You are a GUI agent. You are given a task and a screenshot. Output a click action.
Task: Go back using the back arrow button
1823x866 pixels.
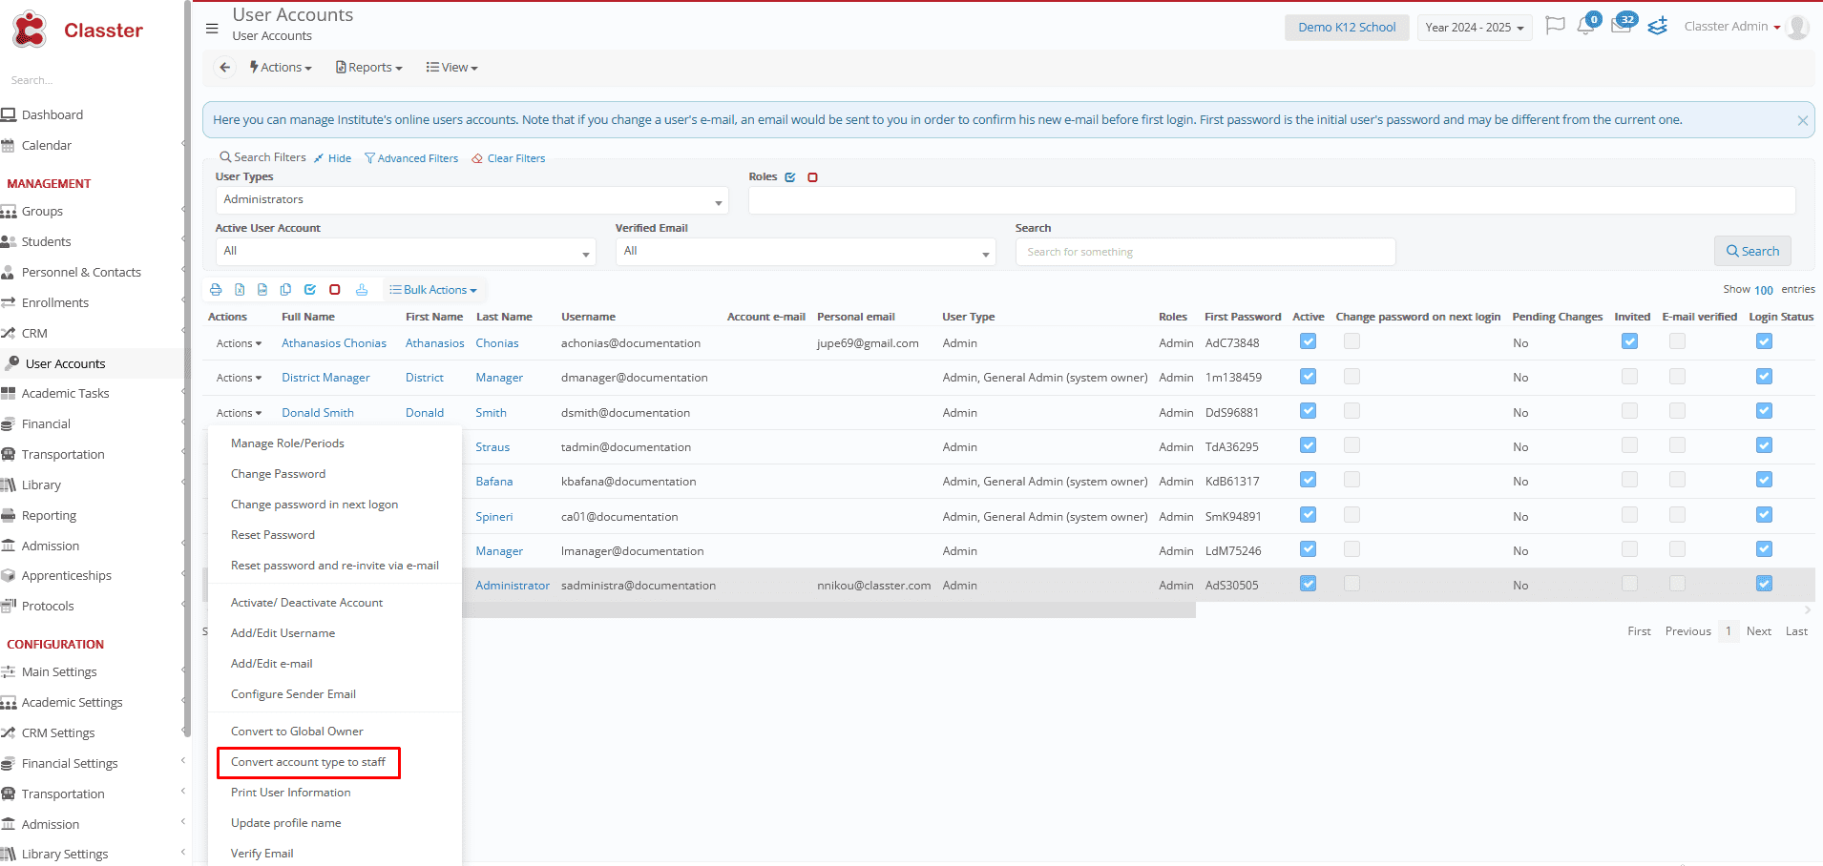click(x=224, y=68)
